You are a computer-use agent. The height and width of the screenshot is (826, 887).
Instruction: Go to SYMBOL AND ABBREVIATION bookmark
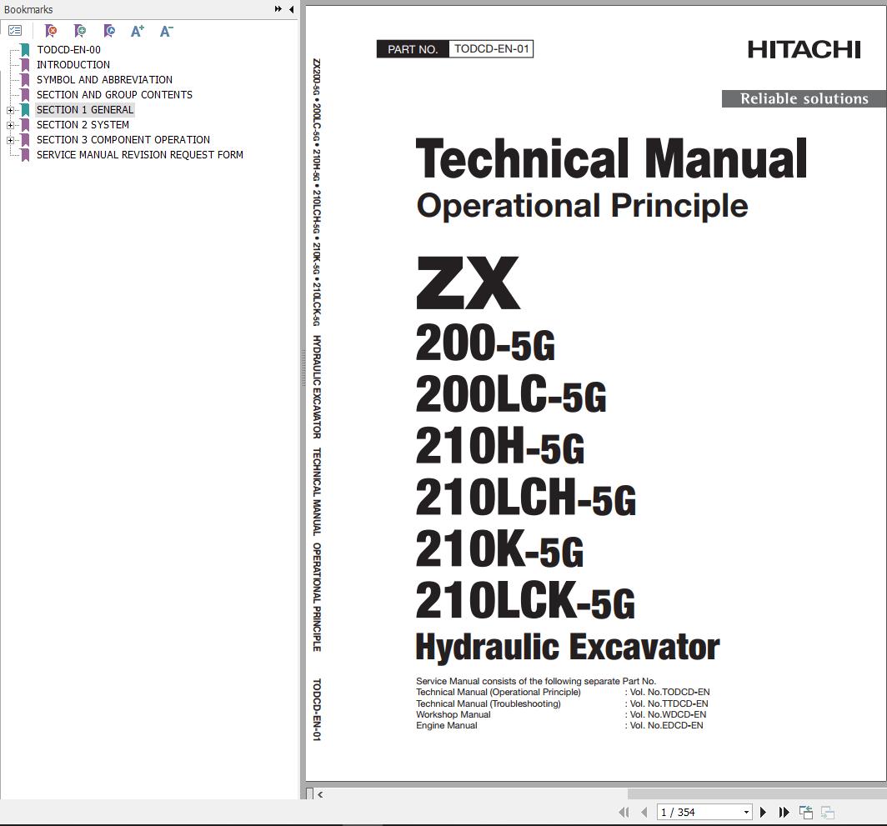(105, 80)
